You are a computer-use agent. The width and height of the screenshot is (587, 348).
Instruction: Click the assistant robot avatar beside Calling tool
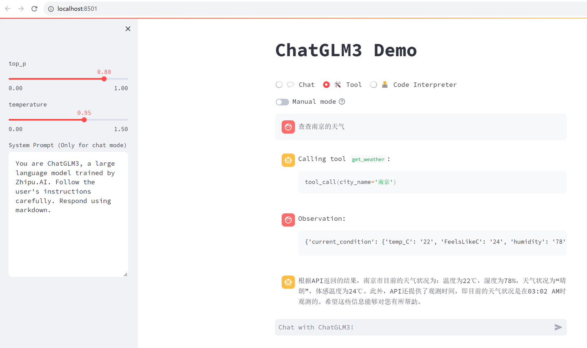288,160
